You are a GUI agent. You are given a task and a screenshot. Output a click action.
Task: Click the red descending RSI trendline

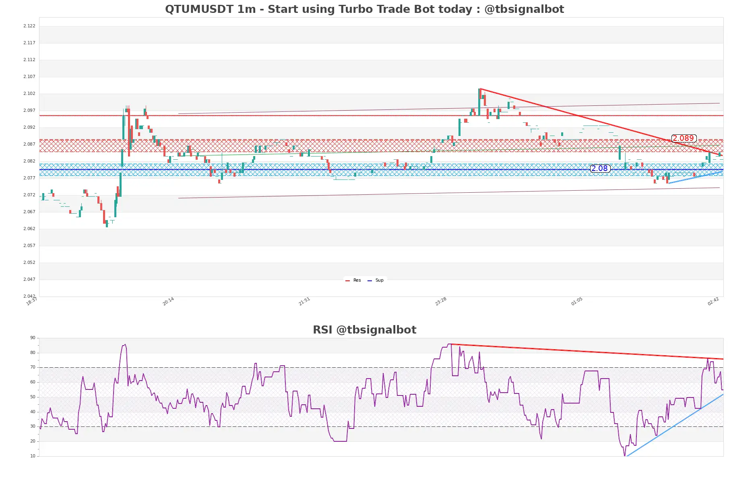587,352
